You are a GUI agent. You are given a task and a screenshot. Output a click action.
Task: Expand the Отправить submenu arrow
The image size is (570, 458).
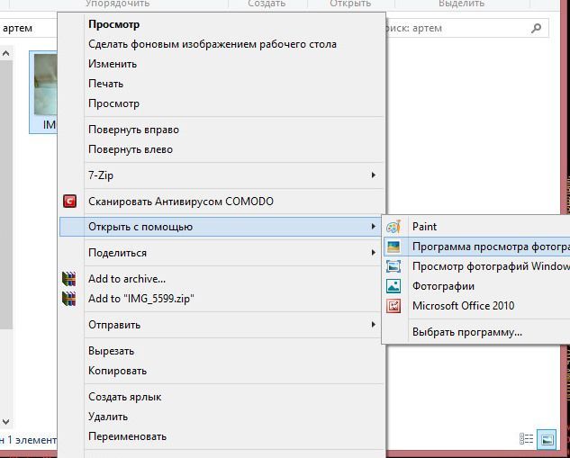[x=374, y=324]
